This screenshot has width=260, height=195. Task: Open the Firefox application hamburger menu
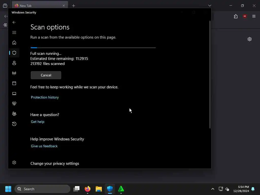254,16
